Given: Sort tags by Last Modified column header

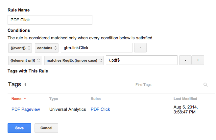Looking at the screenshot, I should (185, 99).
